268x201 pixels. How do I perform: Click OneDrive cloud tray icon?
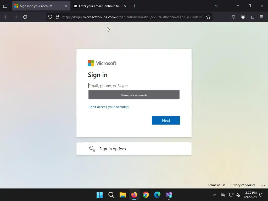(x=223, y=195)
